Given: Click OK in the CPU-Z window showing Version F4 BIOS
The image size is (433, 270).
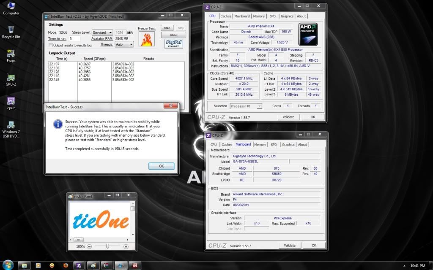Looking at the screenshot, I should (x=314, y=246).
